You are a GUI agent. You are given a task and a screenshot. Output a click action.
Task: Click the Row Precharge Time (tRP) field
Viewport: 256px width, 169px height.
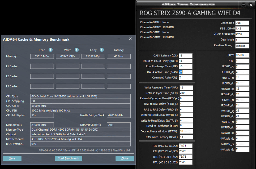(x=186, y=66)
